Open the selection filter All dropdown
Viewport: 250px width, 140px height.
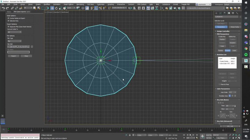(28, 8)
